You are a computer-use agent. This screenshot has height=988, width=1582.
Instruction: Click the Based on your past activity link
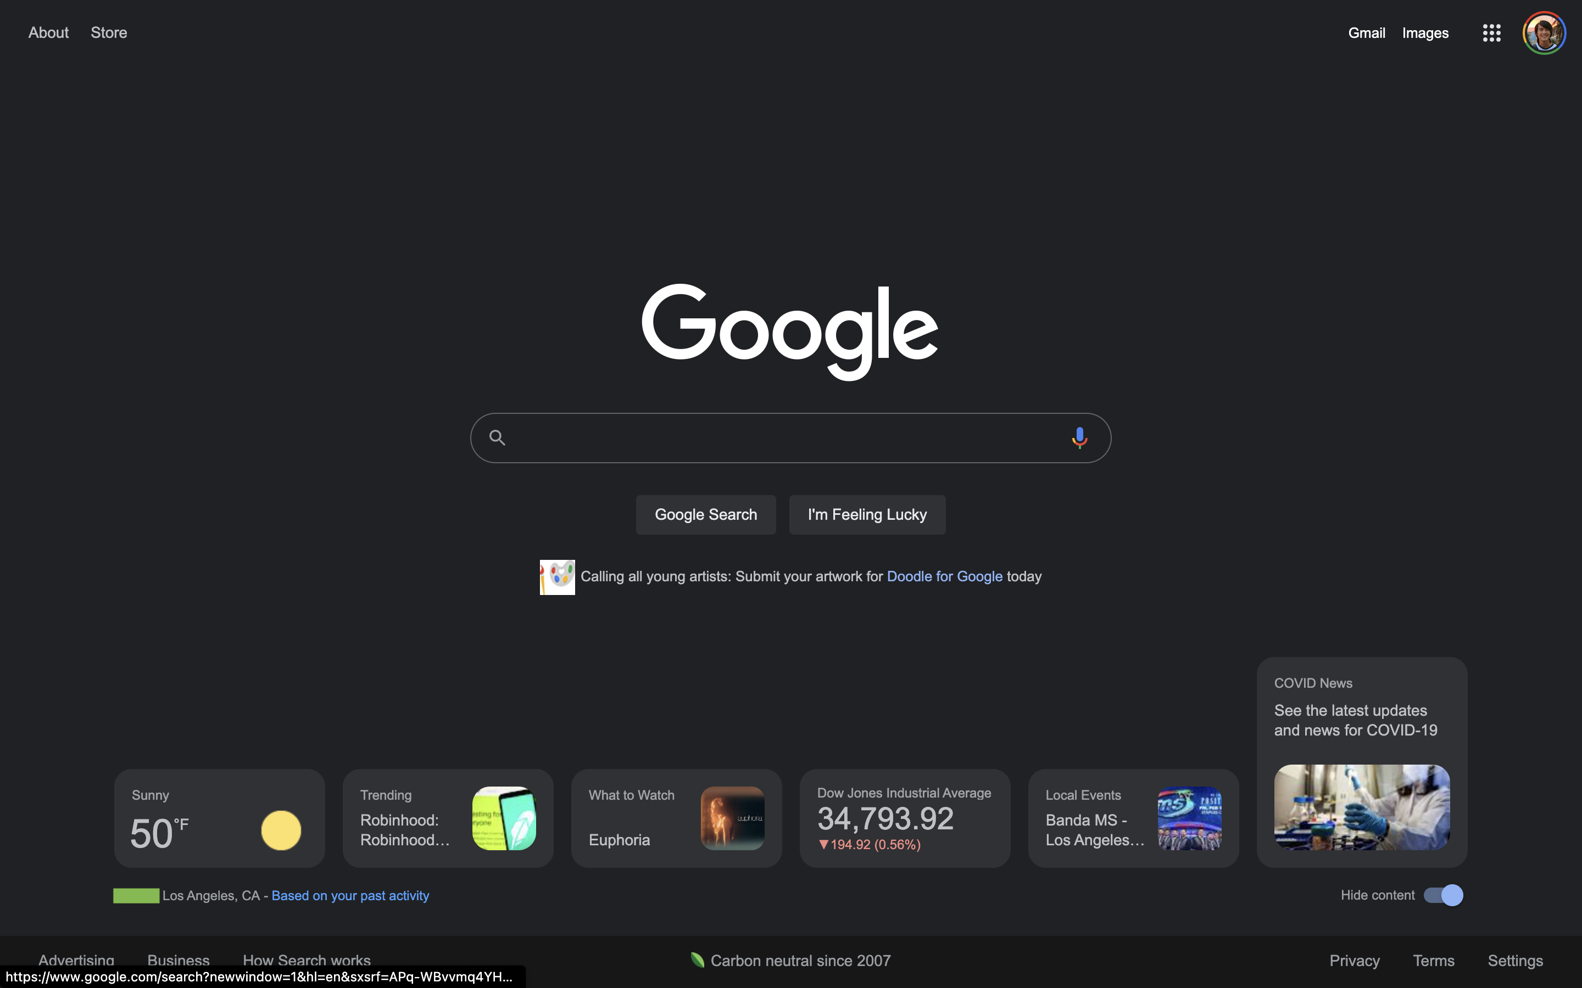[x=350, y=896]
